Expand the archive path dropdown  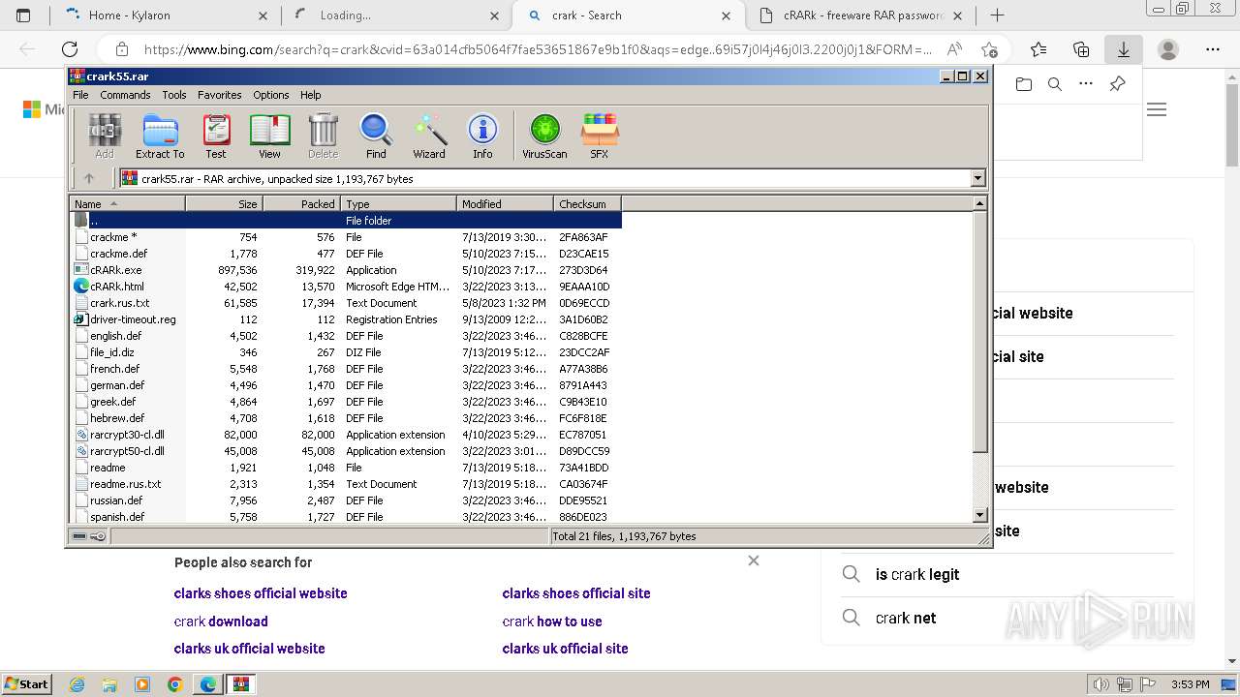click(977, 178)
